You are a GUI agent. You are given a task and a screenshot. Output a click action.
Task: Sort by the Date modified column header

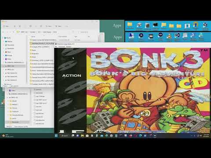(x=62, y=36)
